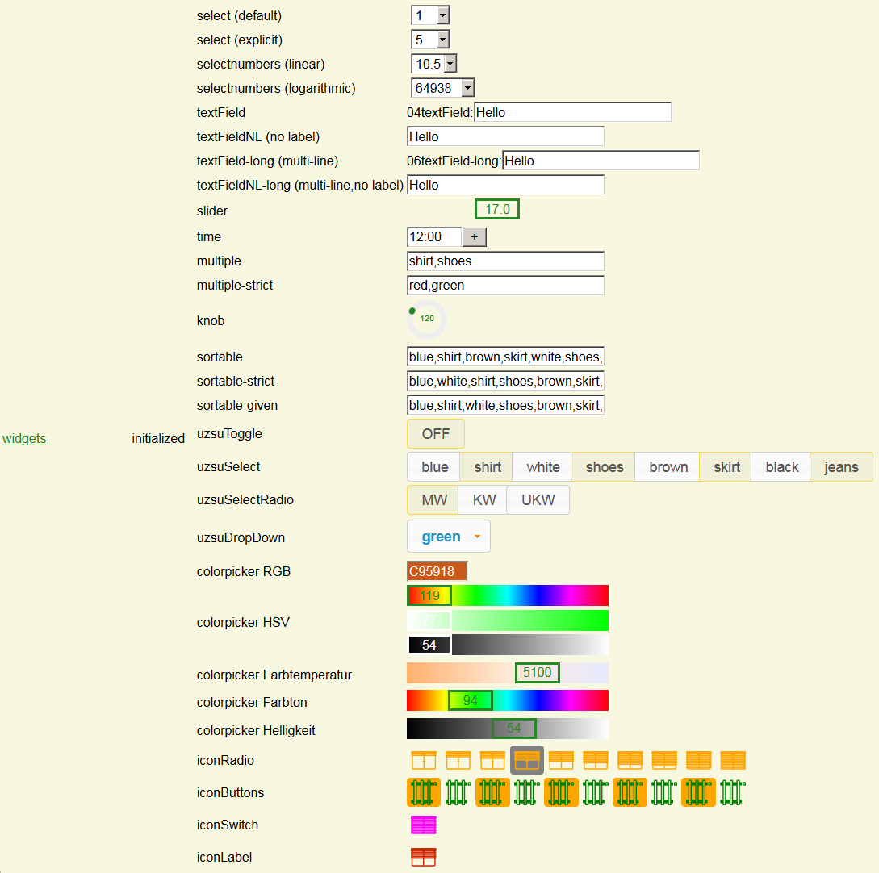Toggle the uzsuToggle OFF switch
The image size is (879, 873).
coord(436,434)
